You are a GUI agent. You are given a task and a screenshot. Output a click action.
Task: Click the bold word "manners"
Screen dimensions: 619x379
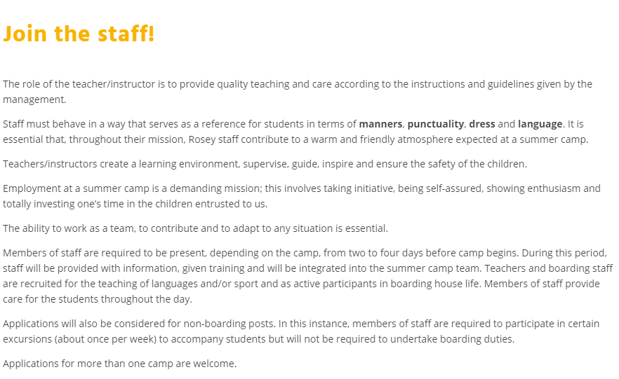click(x=381, y=124)
